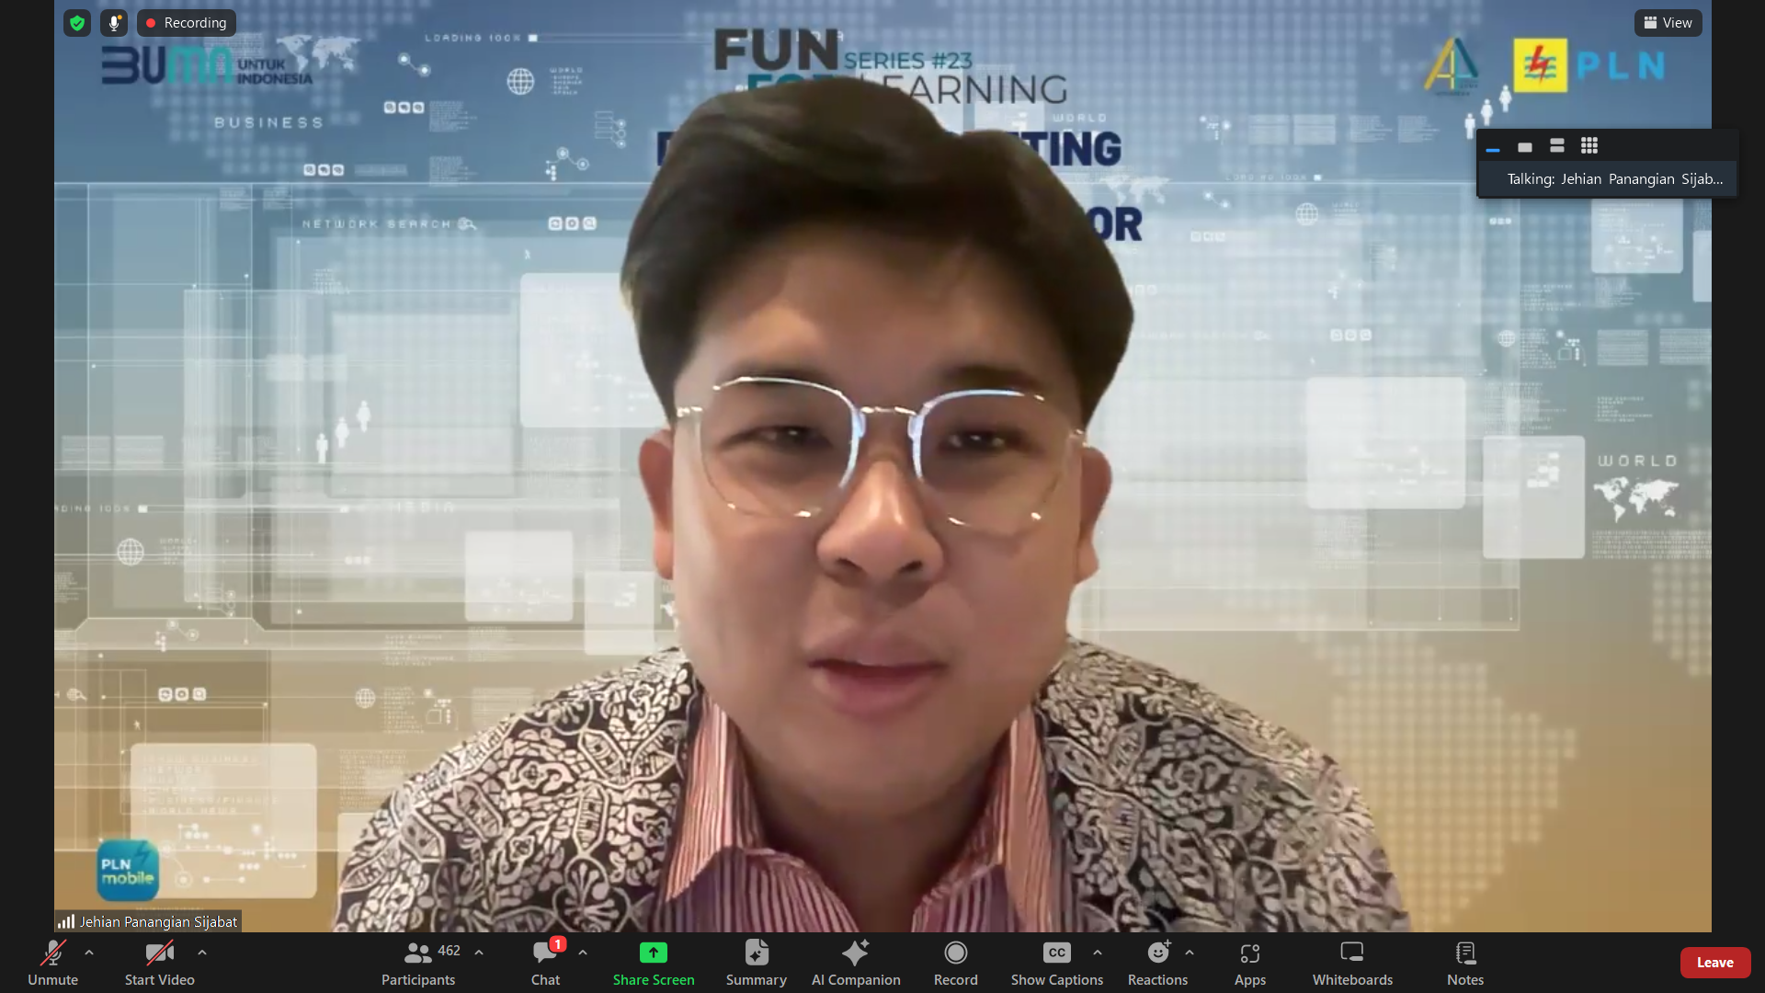Open video settings chevron beside Start Video
The image size is (1765, 993).
point(202,952)
